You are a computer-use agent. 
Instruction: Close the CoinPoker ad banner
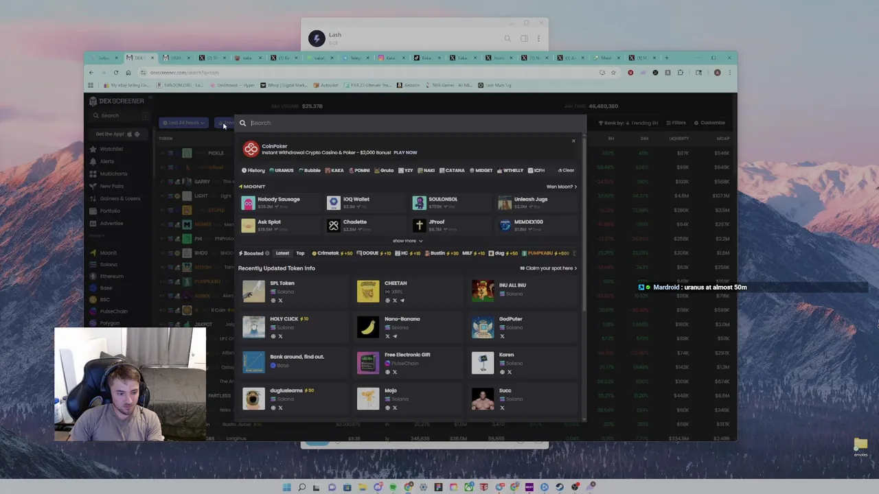click(x=573, y=141)
